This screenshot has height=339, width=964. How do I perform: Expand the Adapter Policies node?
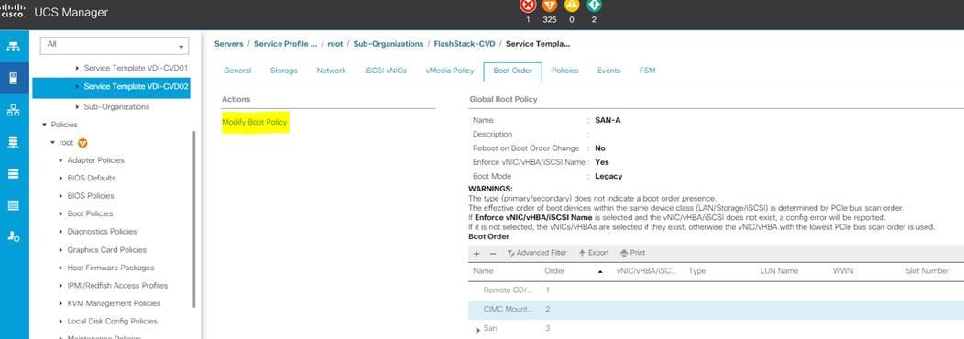coord(60,160)
